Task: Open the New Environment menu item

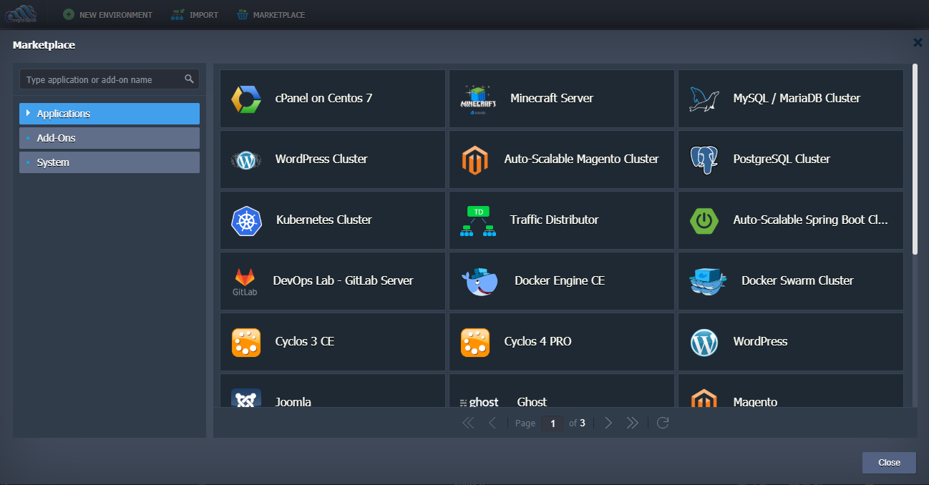Action: click(x=107, y=14)
